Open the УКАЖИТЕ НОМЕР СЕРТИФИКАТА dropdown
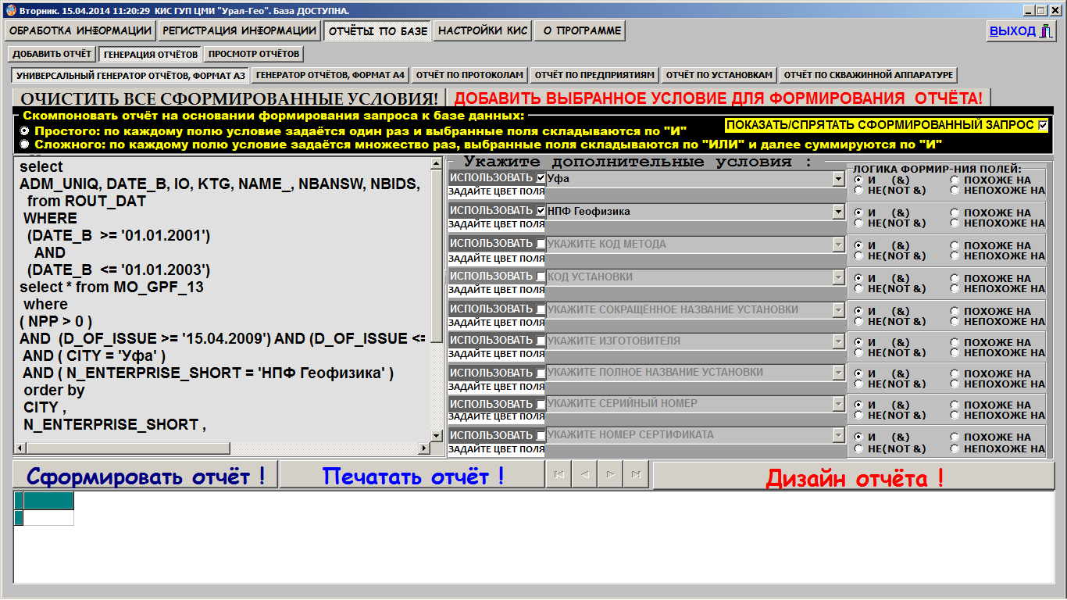This screenshot has width=1067, height=600. click(x=839, y=435)
